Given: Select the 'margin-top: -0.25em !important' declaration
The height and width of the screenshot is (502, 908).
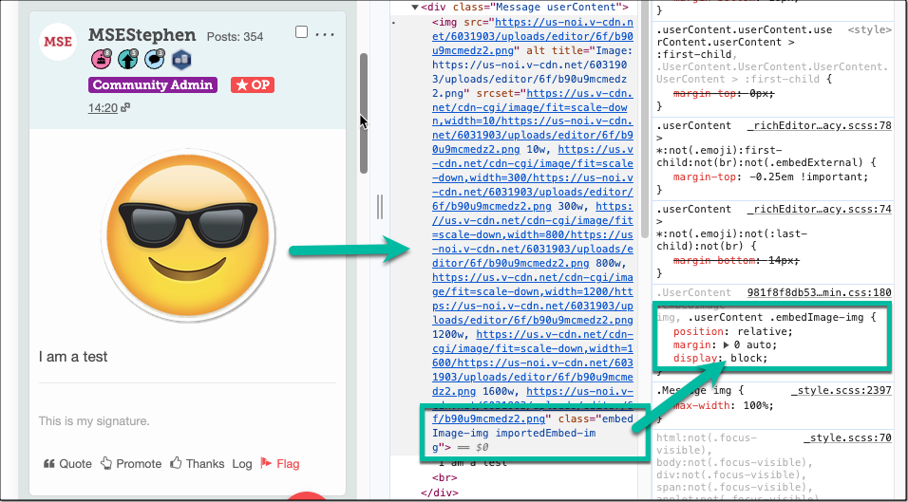Looking at the screenshot, I should coord(771,177).
